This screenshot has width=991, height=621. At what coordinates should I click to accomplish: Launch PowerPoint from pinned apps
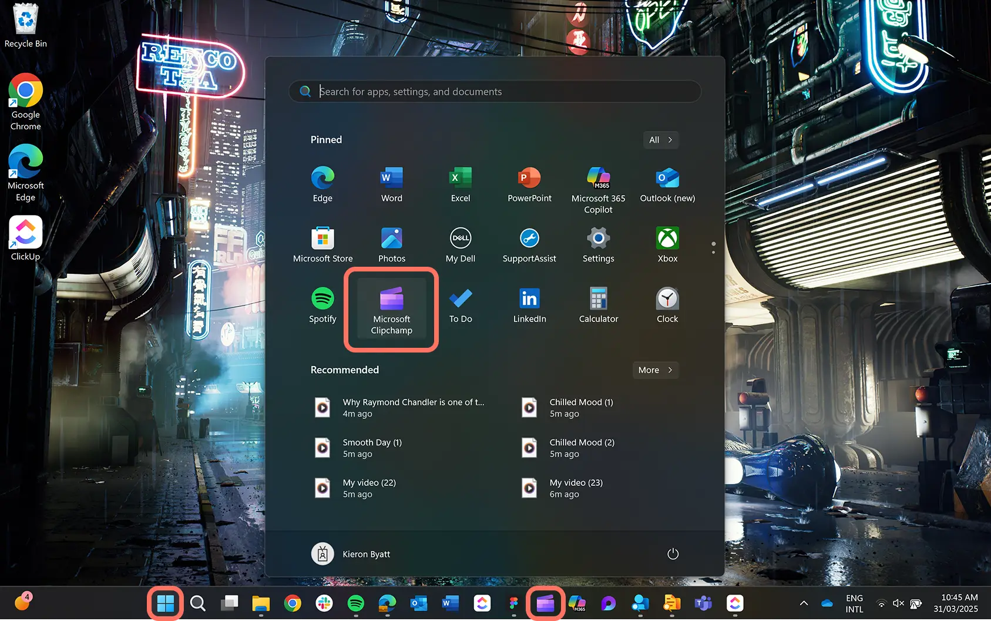[529, 185]
